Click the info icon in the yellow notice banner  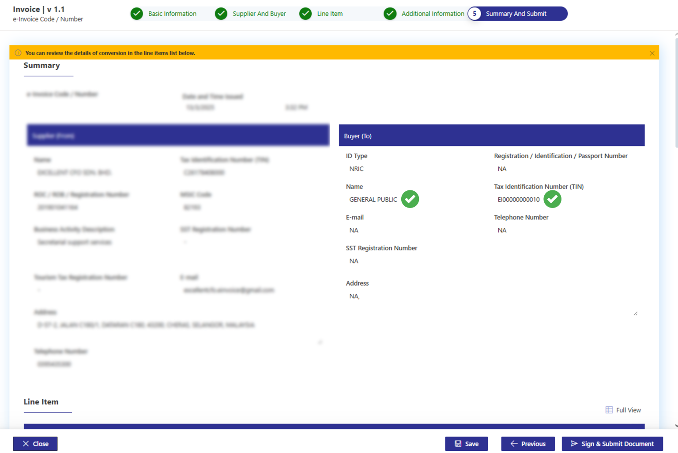pyautogui.click(x=18, y=52)
